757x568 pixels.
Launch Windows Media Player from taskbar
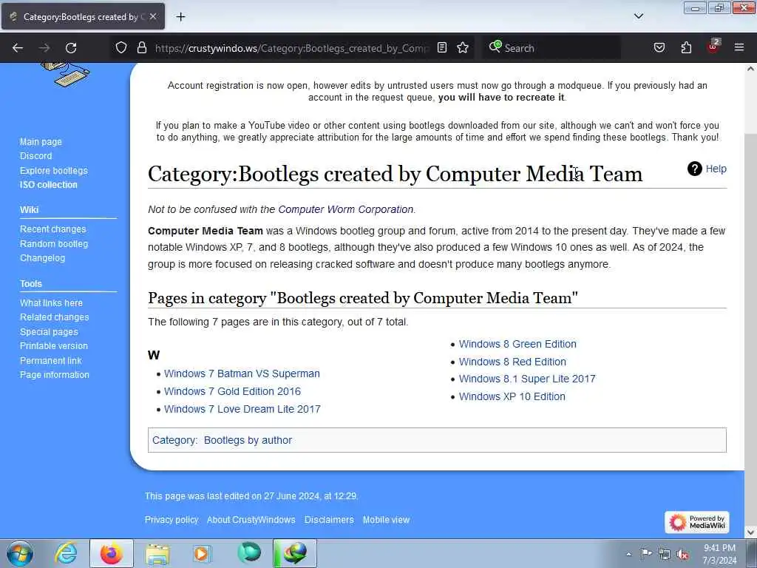pyautogui.click(x=202, y=553)
